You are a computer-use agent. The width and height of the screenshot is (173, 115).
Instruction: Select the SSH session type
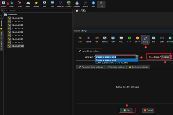[x=80, y=39]
